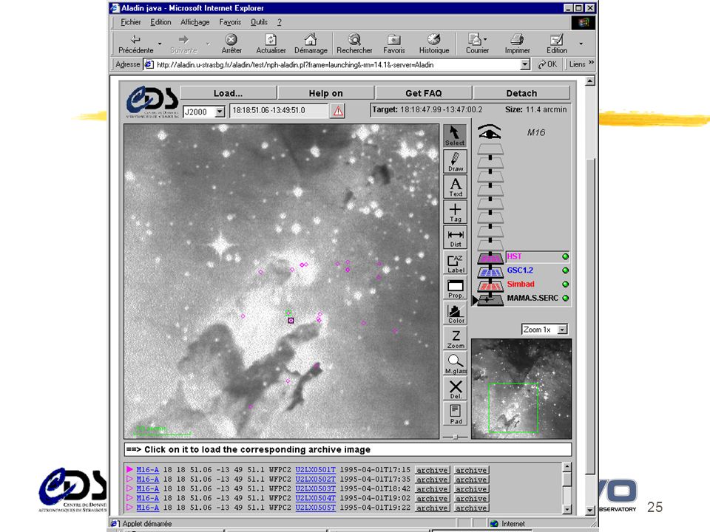The height and width of the screenshot is (532, 710).
Task: Expand the Précédente history dropdown arrow
Action: tap(160, 44)
